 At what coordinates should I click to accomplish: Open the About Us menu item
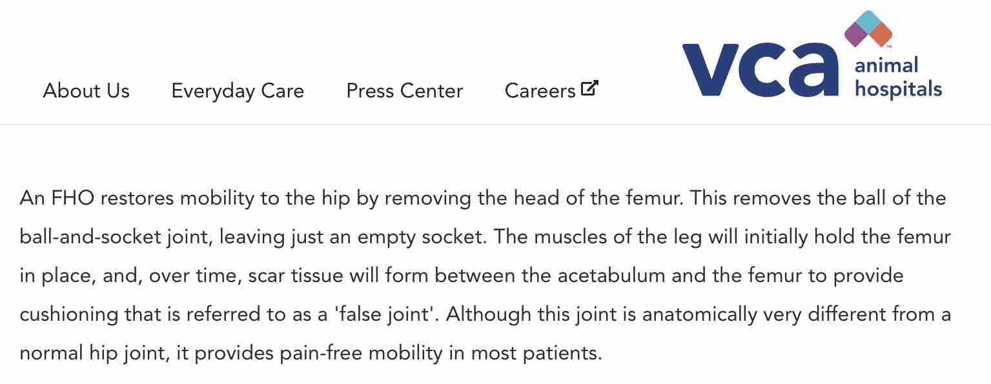(86, 91)
